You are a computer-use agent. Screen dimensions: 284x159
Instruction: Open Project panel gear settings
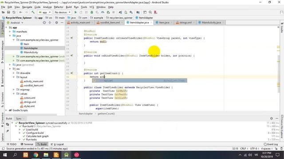coord(56,23)
